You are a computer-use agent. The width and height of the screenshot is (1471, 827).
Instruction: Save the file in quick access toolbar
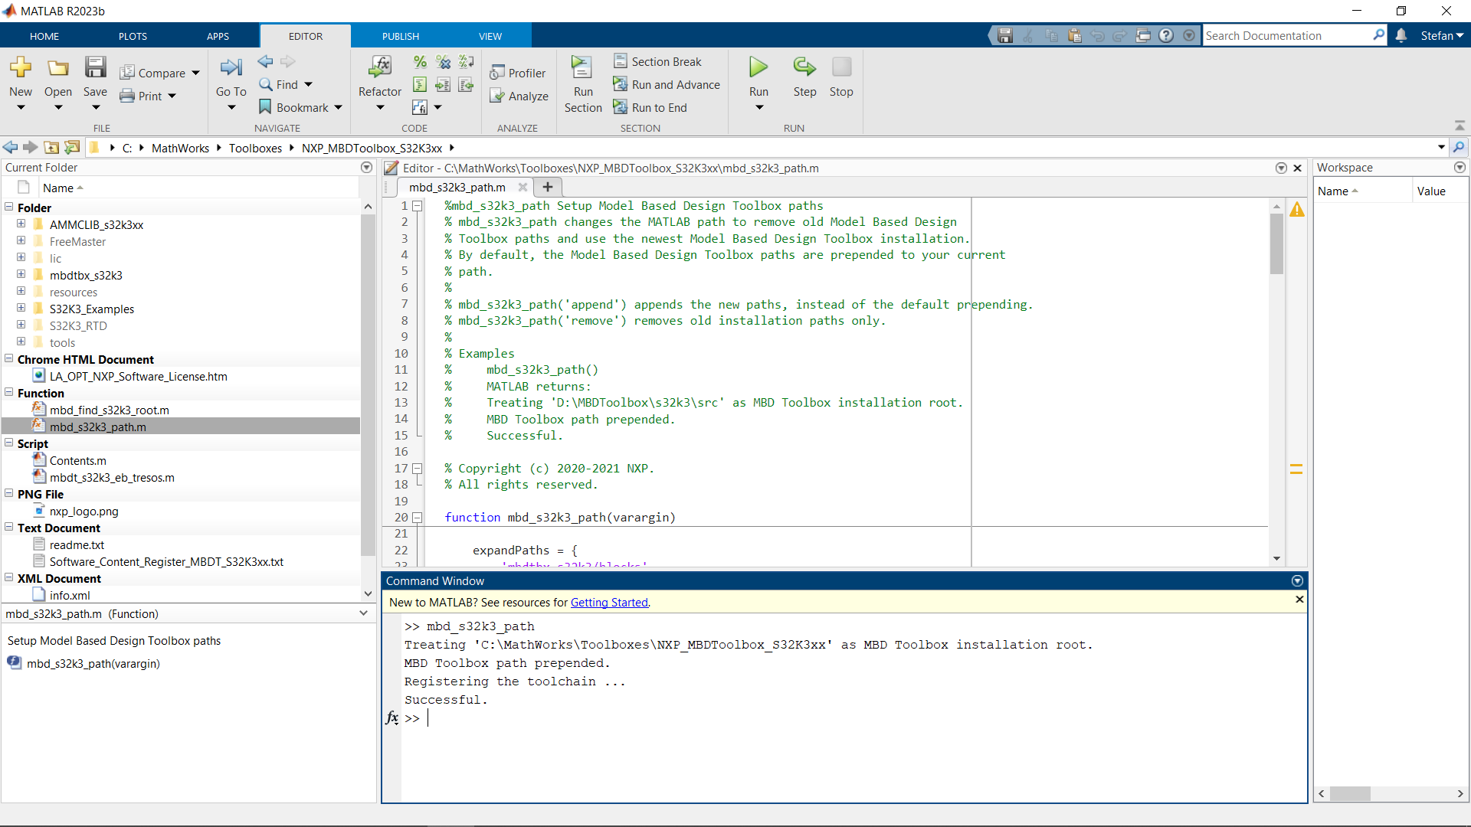pos(1004,35)
